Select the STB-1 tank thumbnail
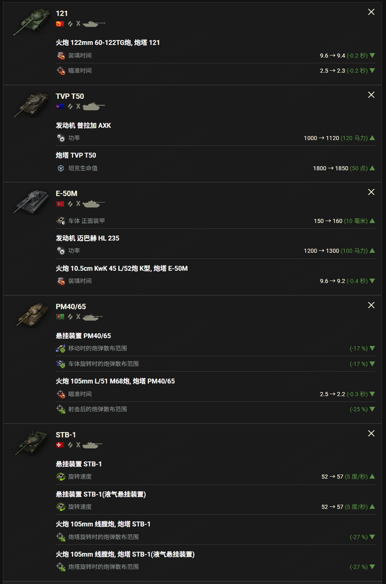 pos(31,443)
